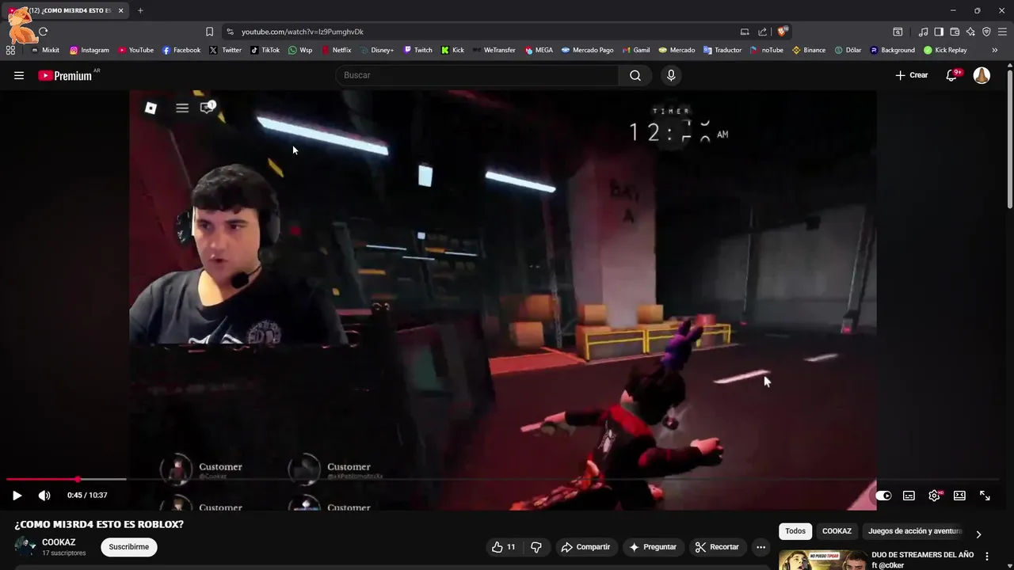Play the video

pos(17,496)
